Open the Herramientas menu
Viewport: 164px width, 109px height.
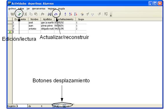click(x=39, y=9)
